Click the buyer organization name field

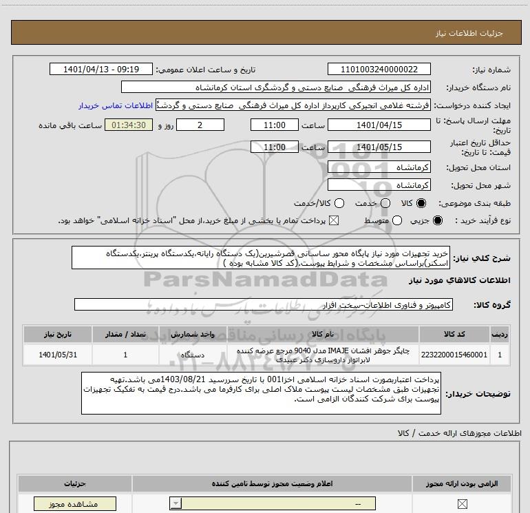[276, 87]
